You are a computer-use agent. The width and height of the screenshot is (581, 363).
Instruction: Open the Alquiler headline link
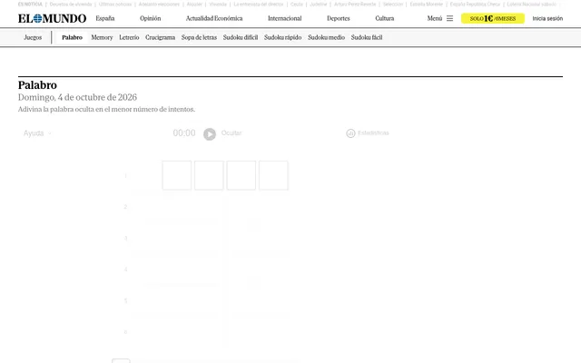coord(194,4)
